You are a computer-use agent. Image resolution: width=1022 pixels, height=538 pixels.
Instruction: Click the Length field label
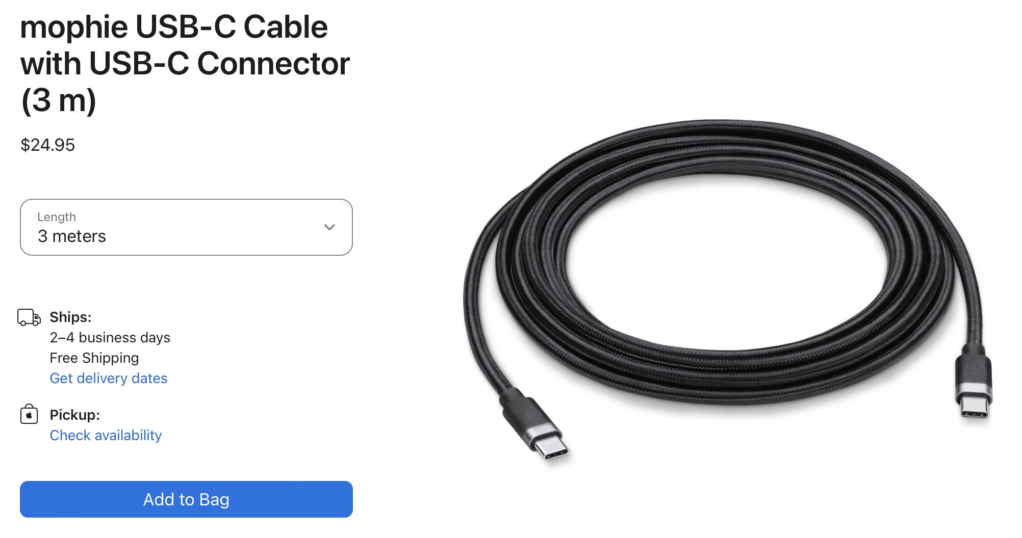(57, 217)
